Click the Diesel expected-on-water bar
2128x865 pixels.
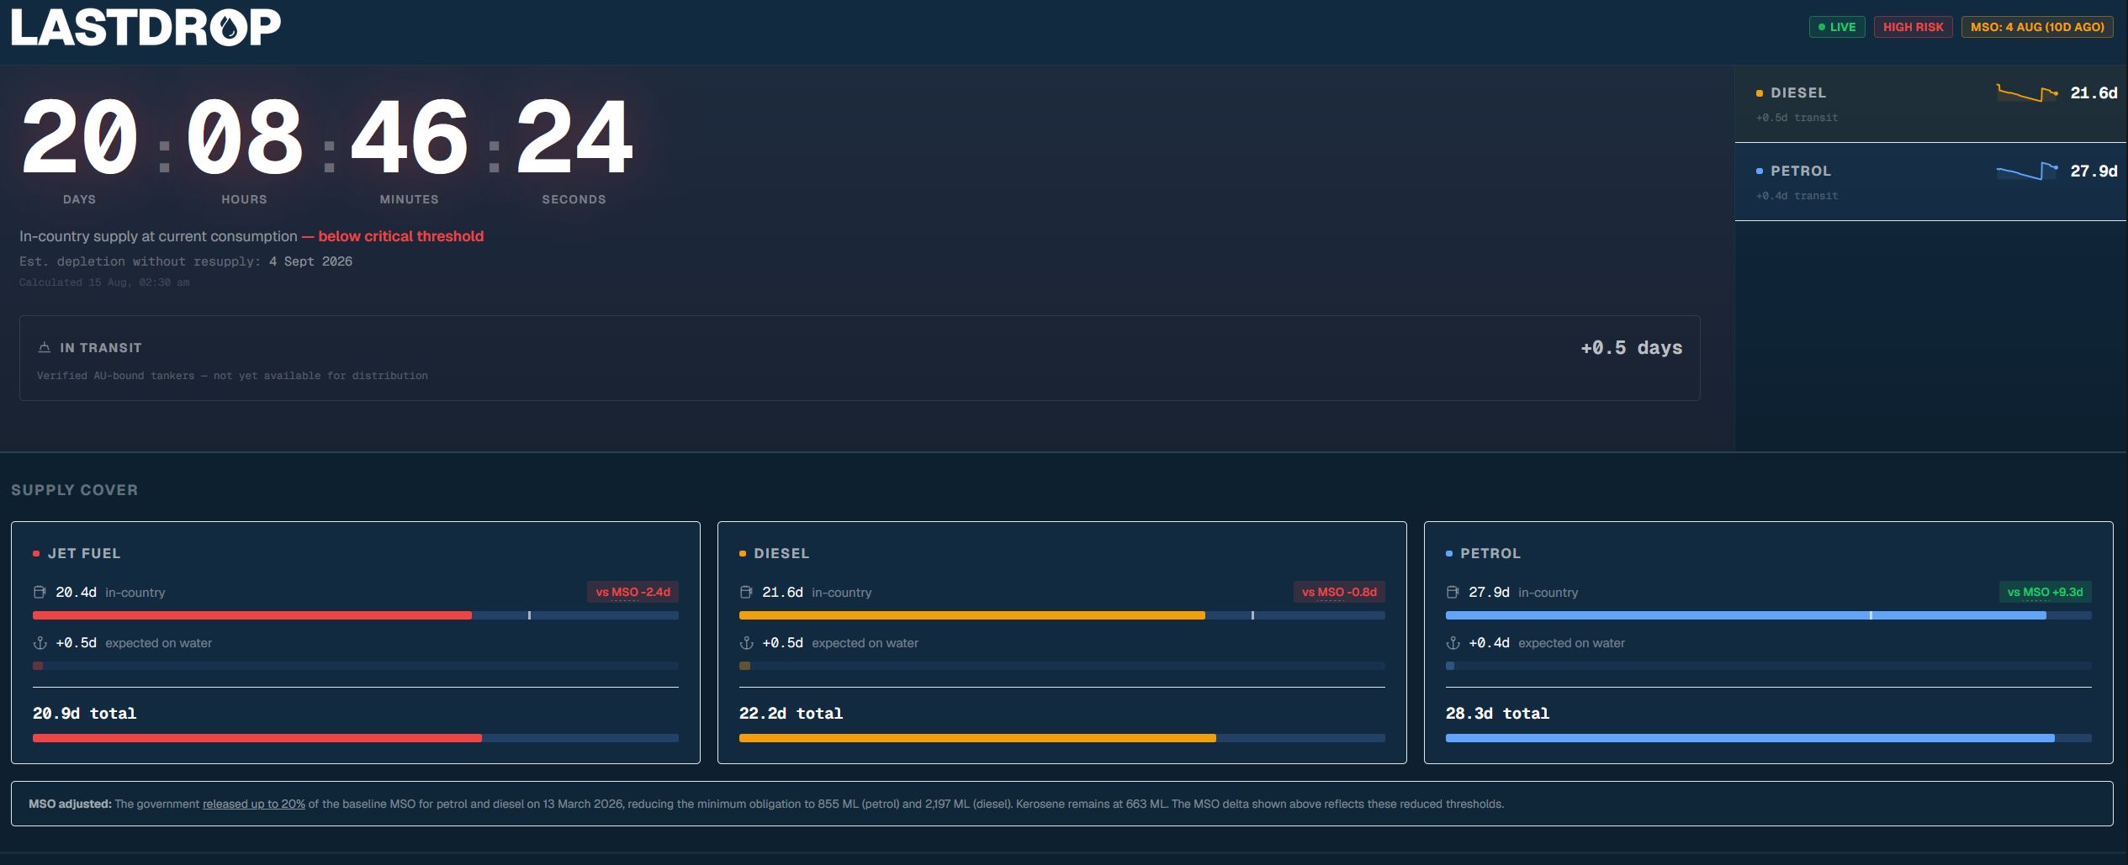[x=1062, y=667]
